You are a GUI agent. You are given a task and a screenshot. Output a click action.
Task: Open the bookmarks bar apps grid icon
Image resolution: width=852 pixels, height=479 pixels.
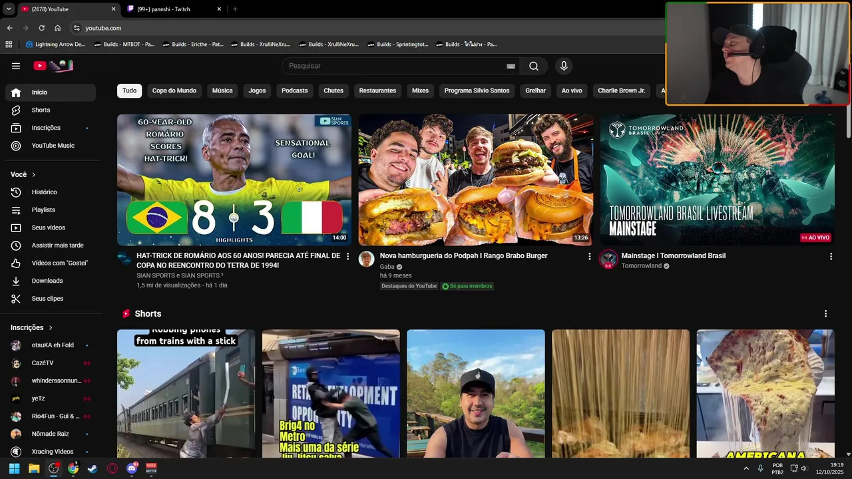coord(9,44)
